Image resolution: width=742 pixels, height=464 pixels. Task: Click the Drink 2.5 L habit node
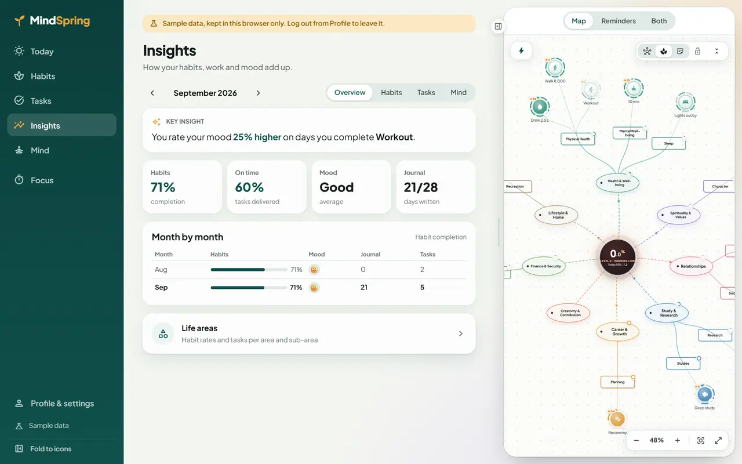539,107
